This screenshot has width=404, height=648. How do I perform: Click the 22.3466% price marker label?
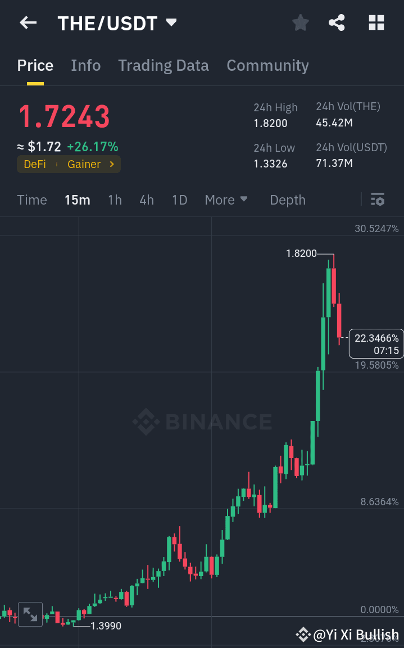375,343
